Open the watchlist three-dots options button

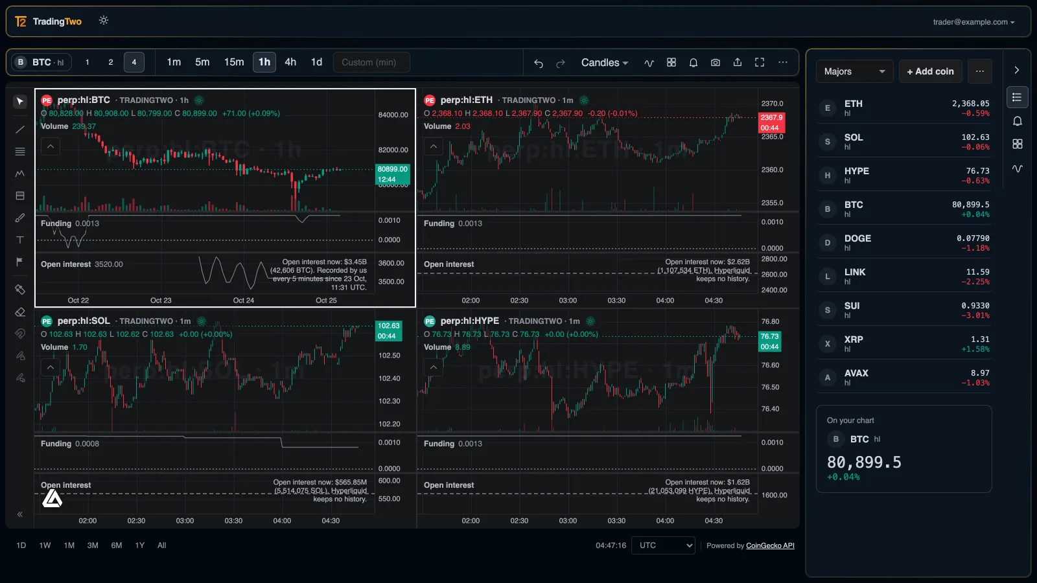(x=980, y=71)
